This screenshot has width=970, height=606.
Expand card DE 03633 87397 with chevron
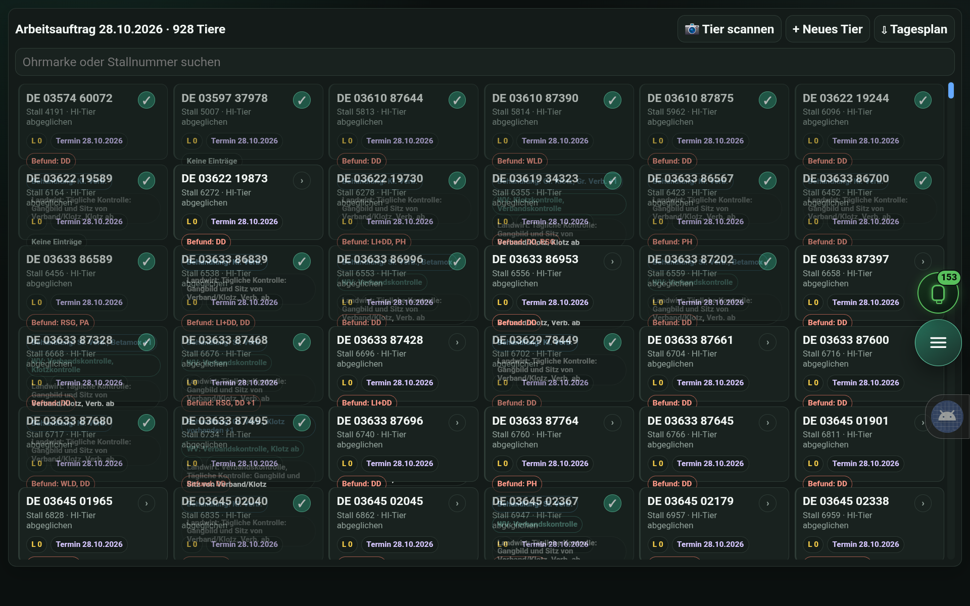[x=923, y=262]
